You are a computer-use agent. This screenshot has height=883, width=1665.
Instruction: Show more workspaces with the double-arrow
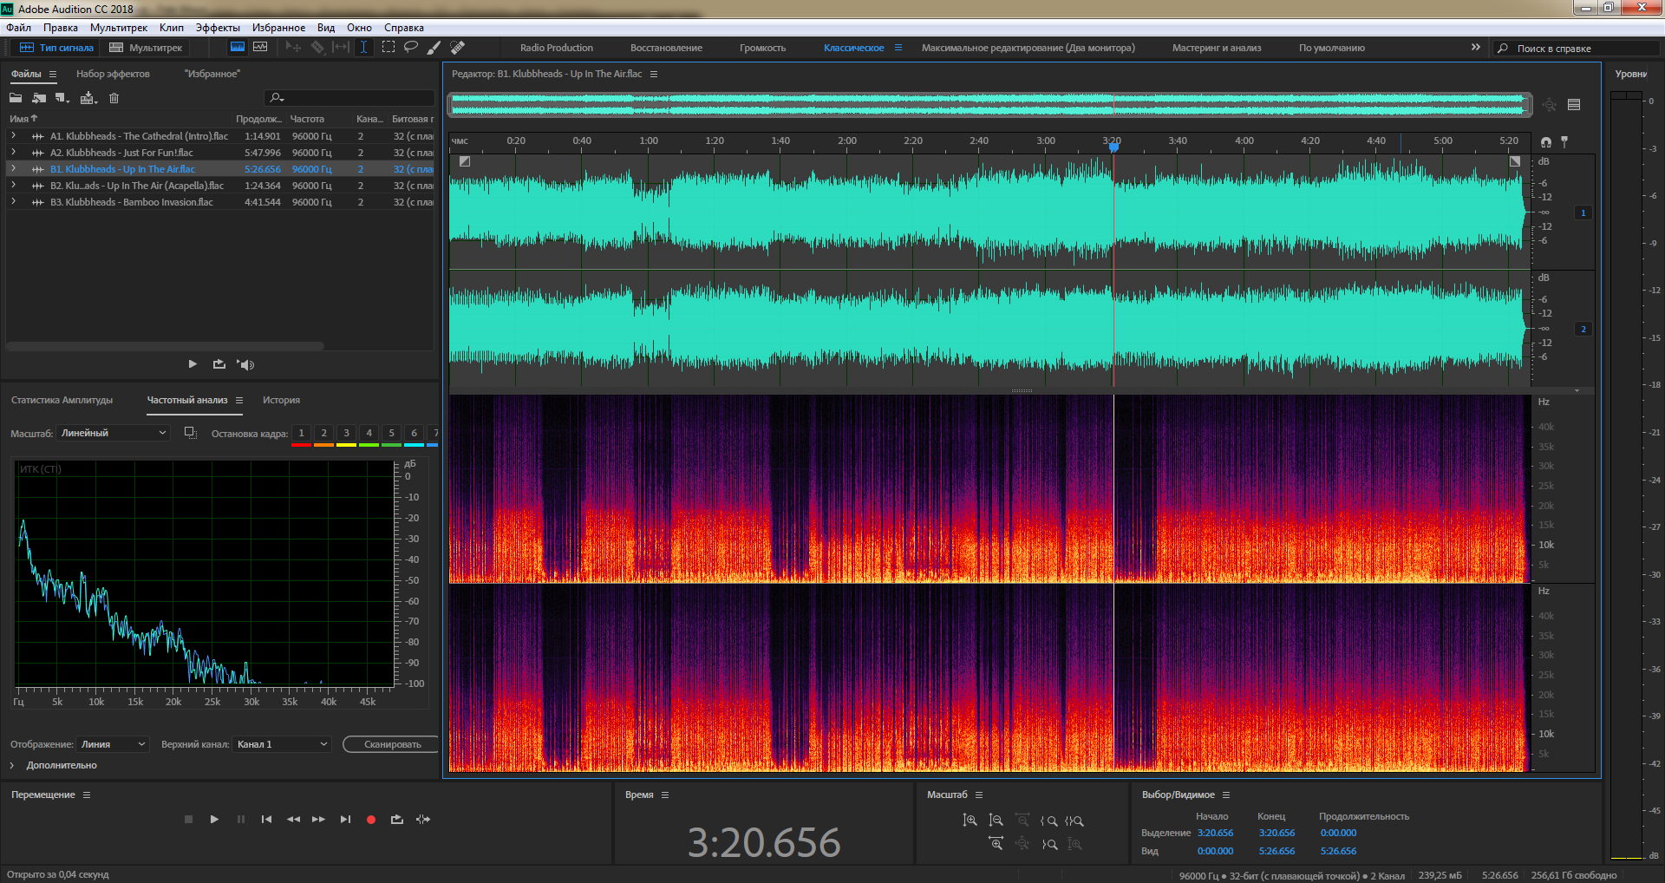click(1475, 47)
